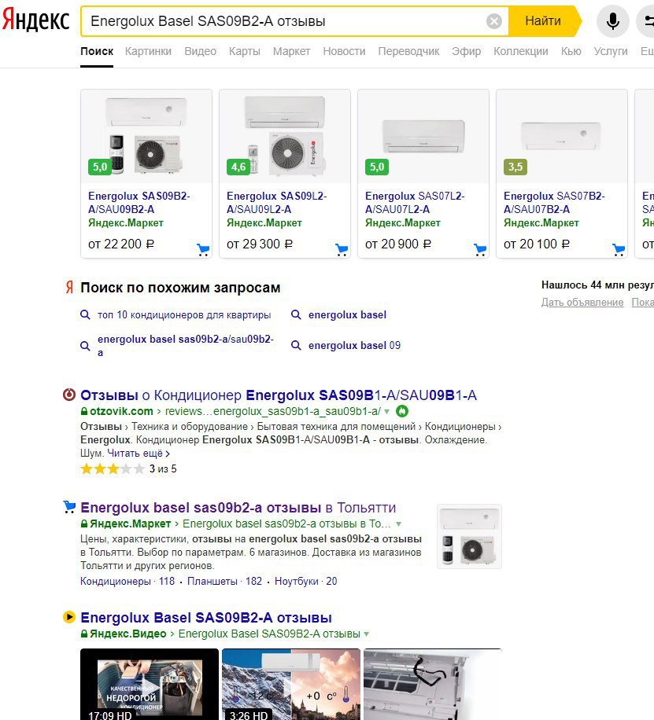Expand the snippet with Читать ещё
This screenshot has width=654, height=720.
coord(139,454)
